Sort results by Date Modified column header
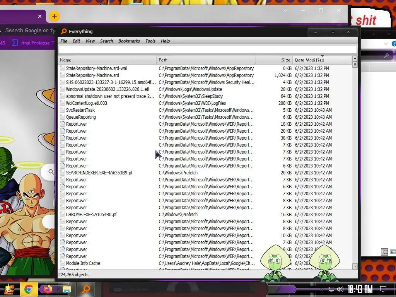 tap(322, 60)
